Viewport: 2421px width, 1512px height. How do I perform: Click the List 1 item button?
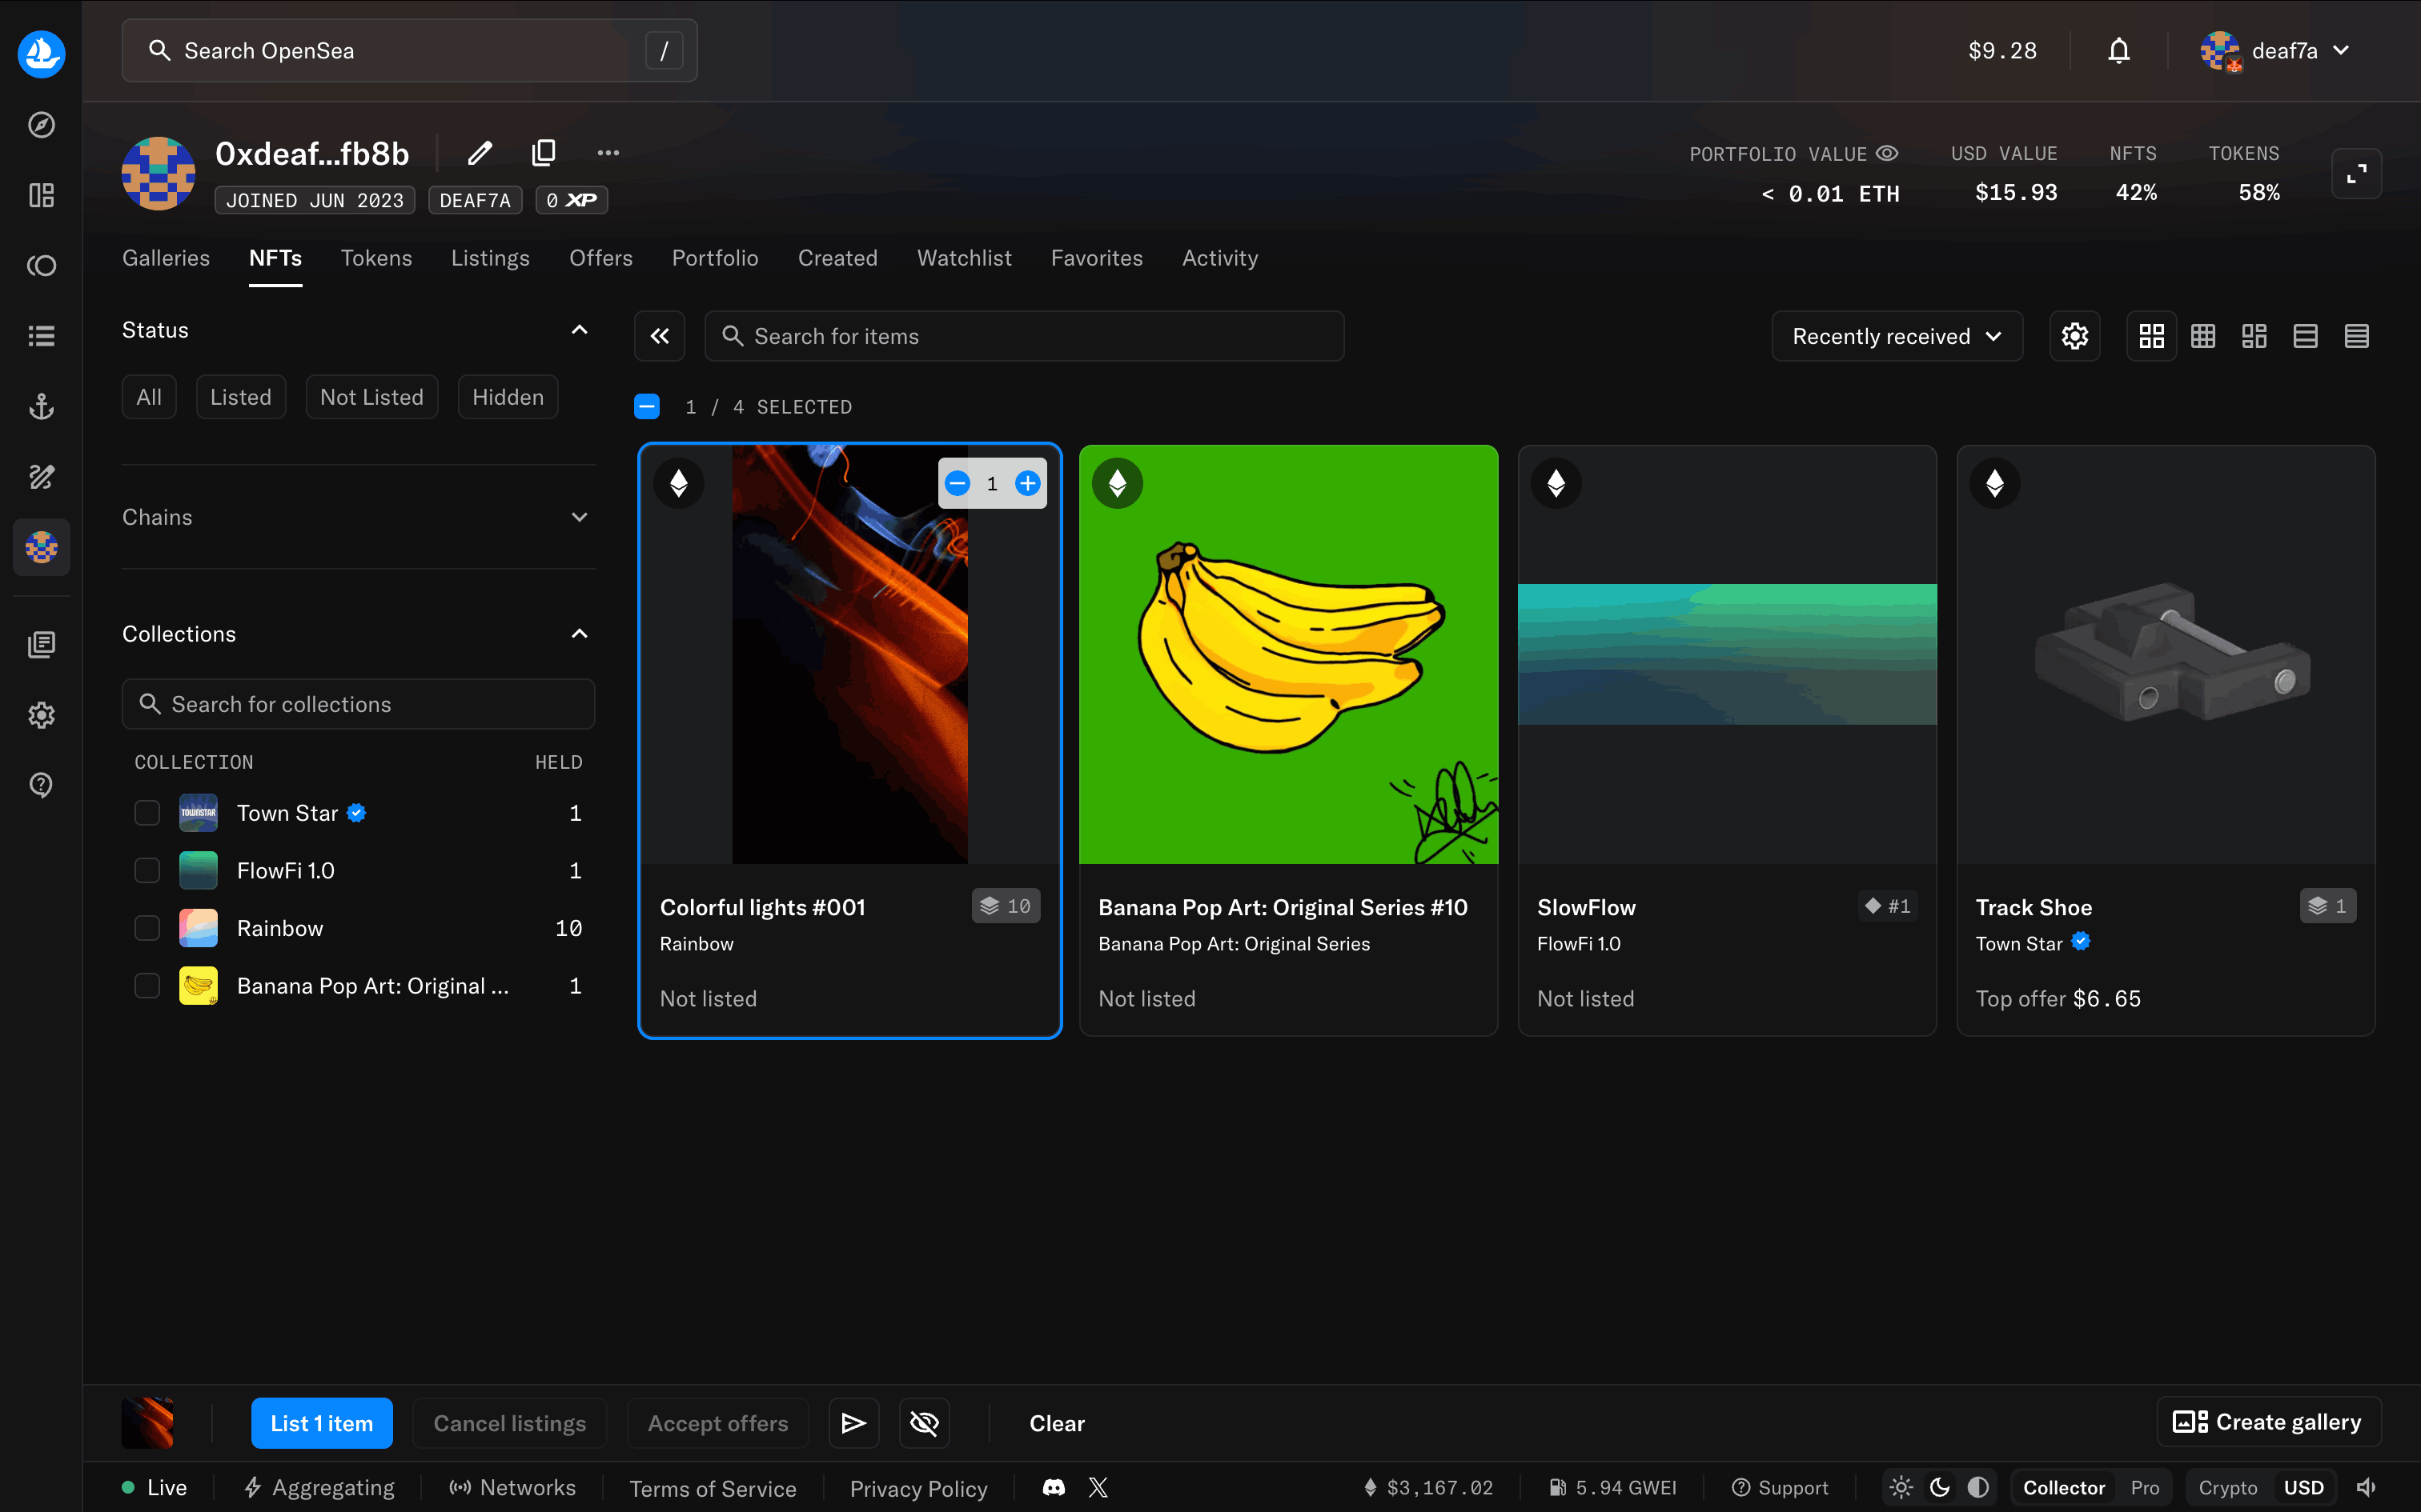coord(321,1423)
